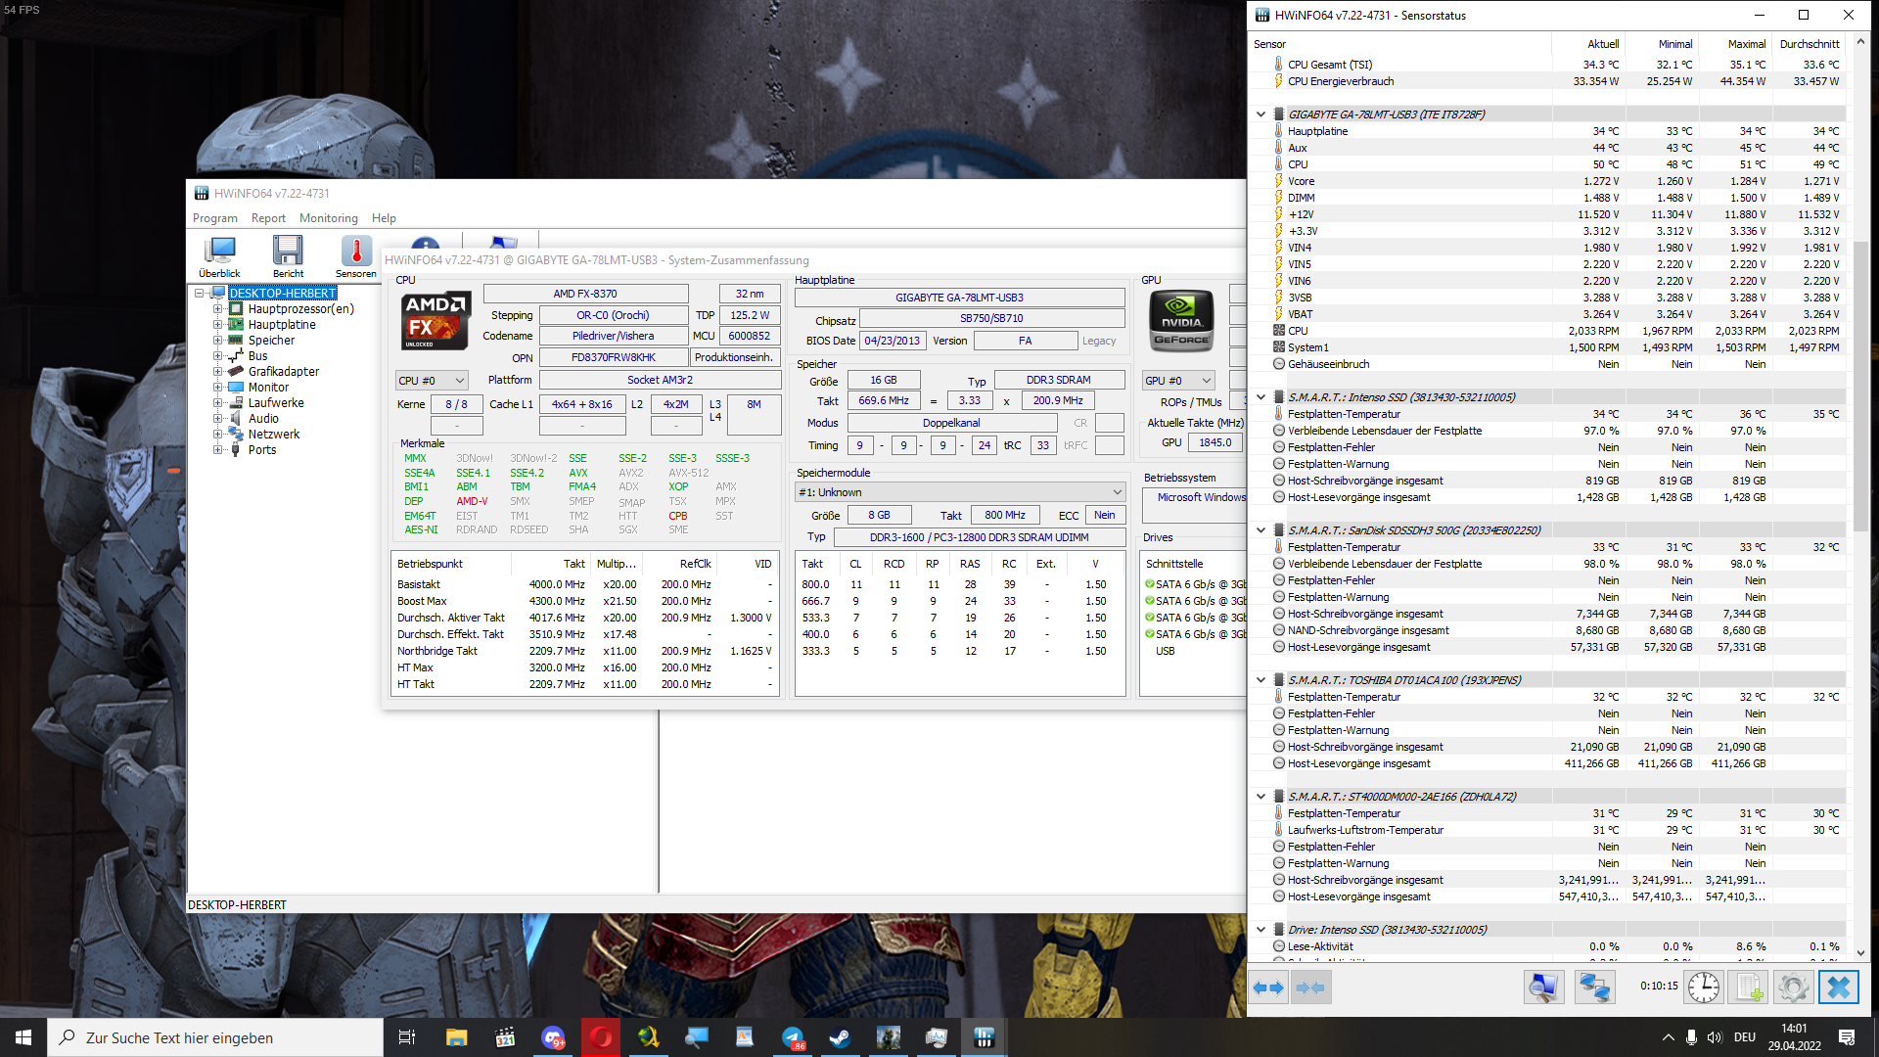
Task: Collapse the GIGABYTE GA-78LMT-USB3 sensor group
Action: (x=1261, y=115)
